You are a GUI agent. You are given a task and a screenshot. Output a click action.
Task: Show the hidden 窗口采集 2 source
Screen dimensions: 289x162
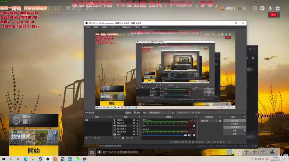pyautogui.click(x=134, y=129)
